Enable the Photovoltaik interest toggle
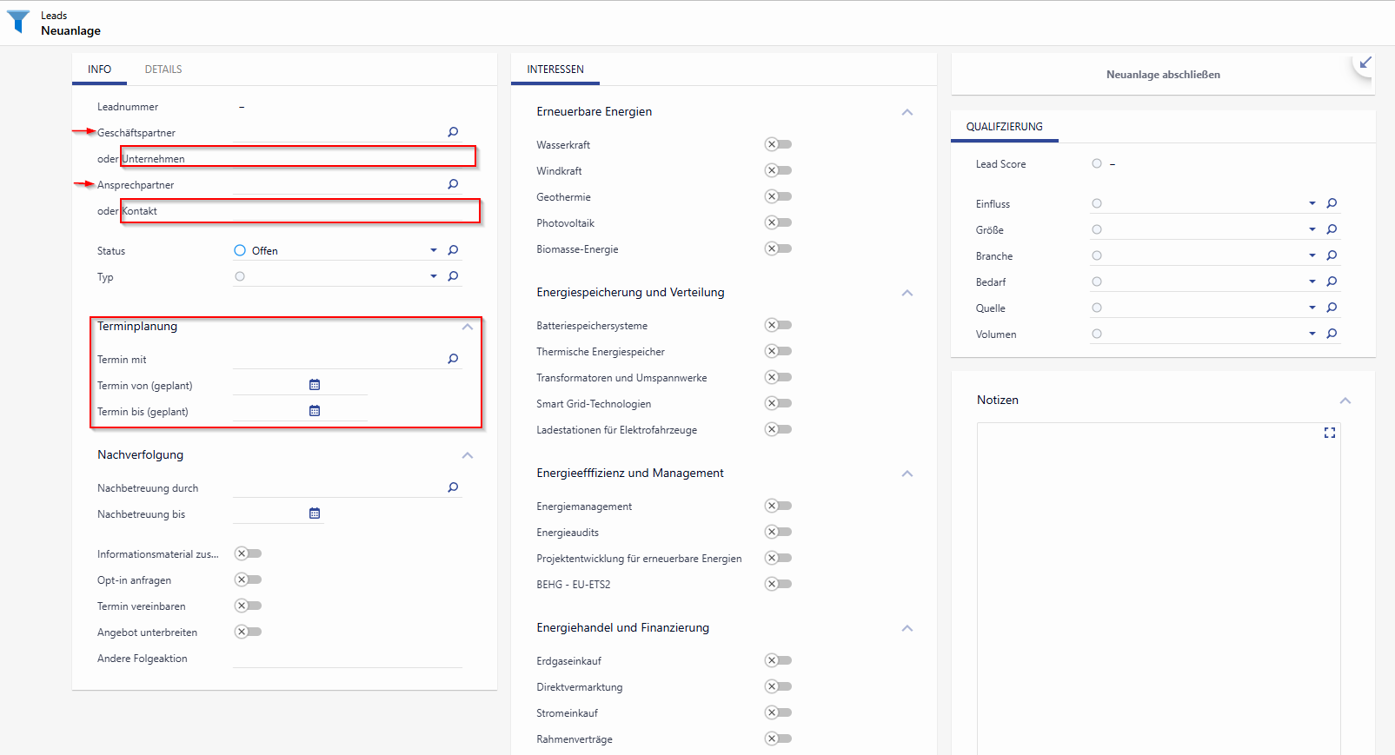This screenshot has width=1395, height=755. 778,222
